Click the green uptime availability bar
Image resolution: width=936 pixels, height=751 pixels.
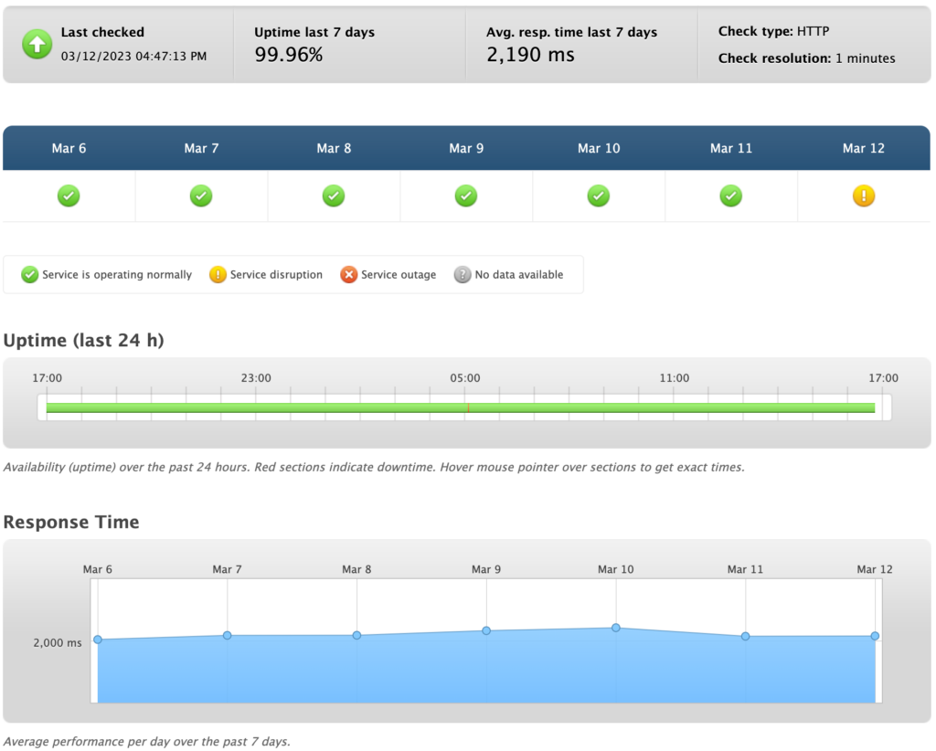click(461, 408)
